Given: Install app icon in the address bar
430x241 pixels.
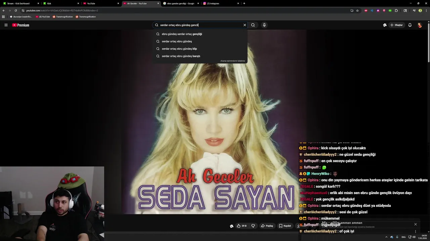Looking at the screenshot, I should pos(352,10).
